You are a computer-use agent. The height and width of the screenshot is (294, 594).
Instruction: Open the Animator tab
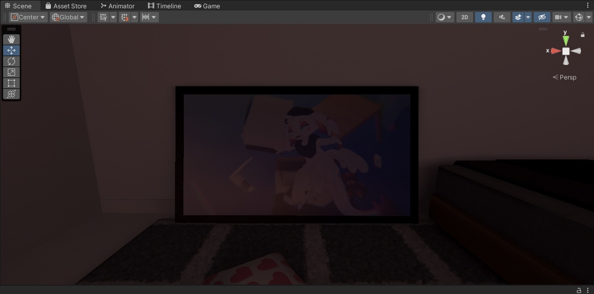pos(117,6)
